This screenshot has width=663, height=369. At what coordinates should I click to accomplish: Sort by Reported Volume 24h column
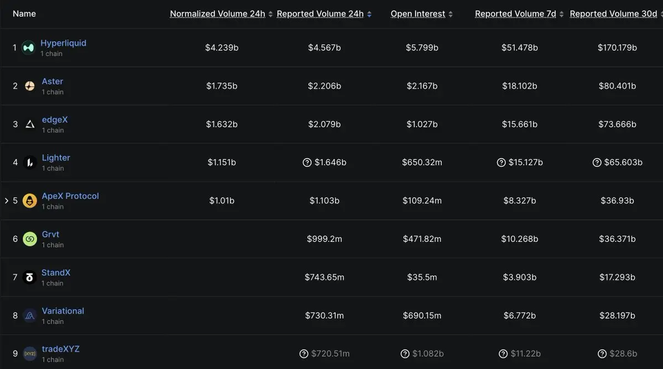tap(320, 14)
